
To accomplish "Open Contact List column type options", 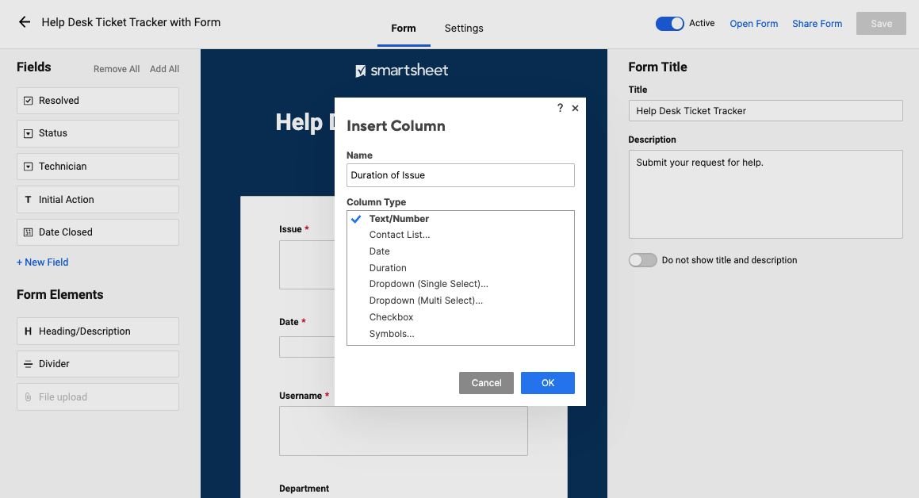I will 398,235.
